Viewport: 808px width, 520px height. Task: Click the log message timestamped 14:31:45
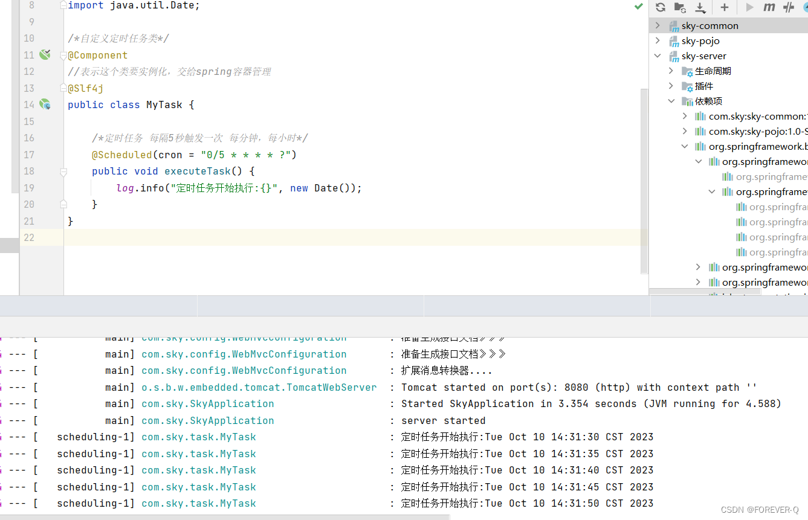(527, 487)
